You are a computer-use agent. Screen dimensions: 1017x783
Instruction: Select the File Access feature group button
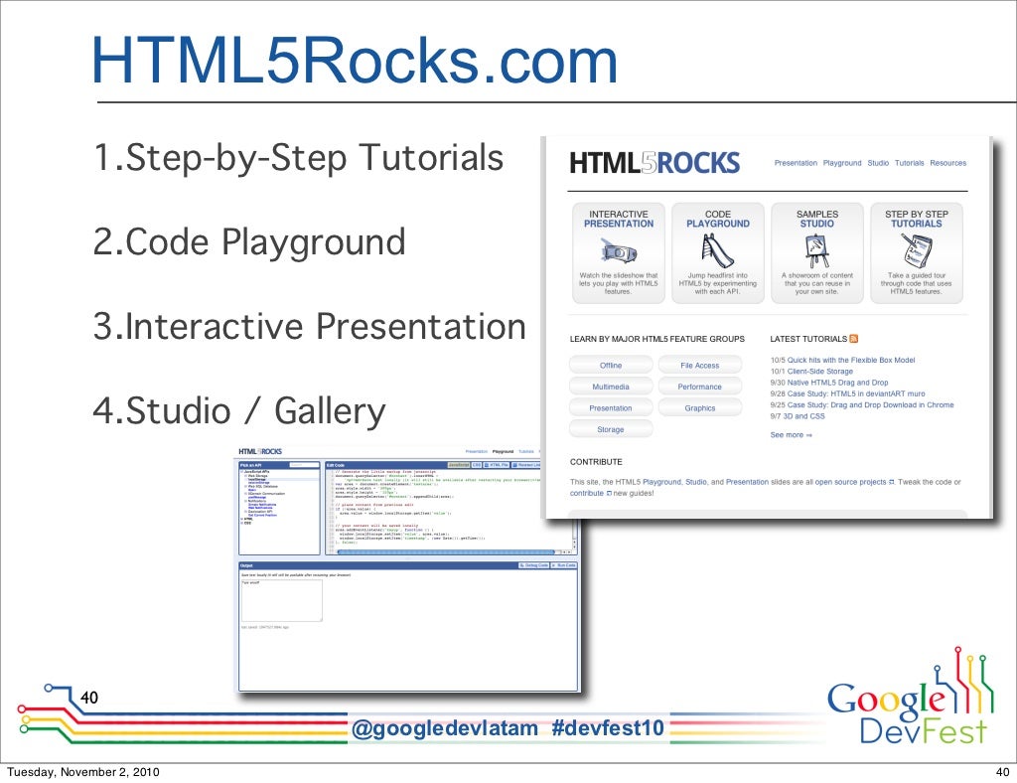pos(700,366)
